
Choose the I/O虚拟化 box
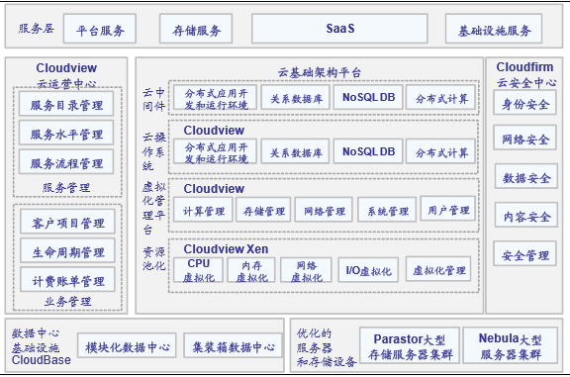click(368, 270)
